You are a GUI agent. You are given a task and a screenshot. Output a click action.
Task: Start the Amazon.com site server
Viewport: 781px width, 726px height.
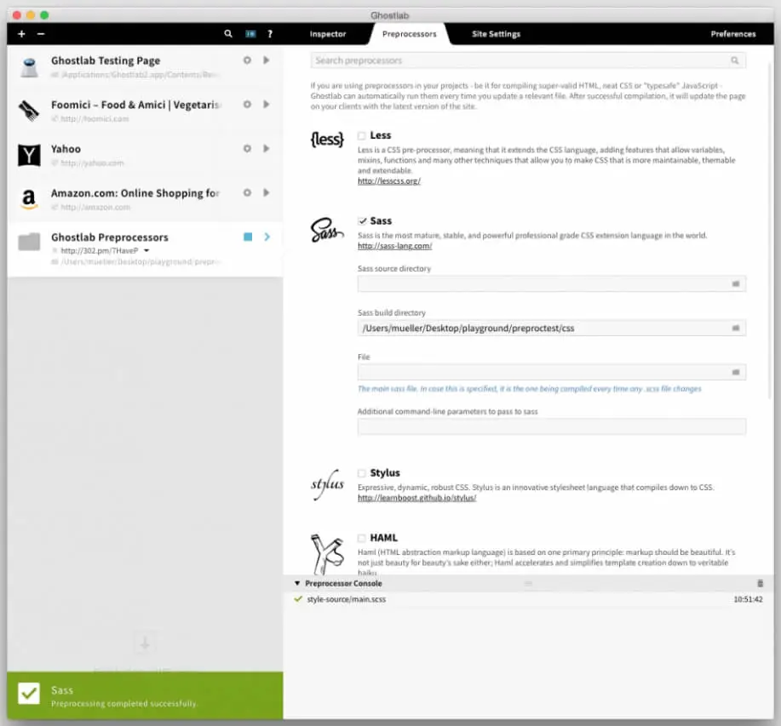coord(267,192)
